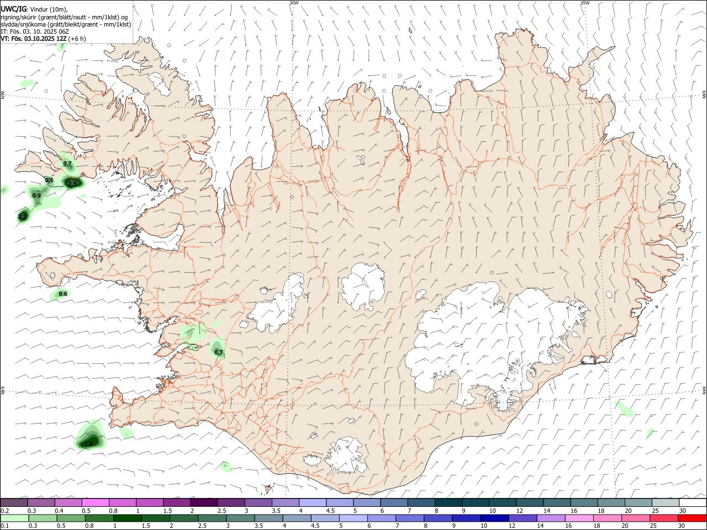Click the "15W" longitude label
707x530 pixels.
pos(585,3)
